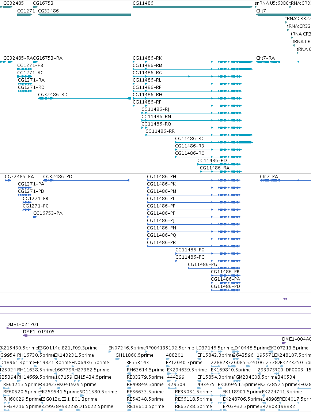Click protein label CG11486-PK
311x412 pixels.
pyautogui.click(x=162, y=184)
